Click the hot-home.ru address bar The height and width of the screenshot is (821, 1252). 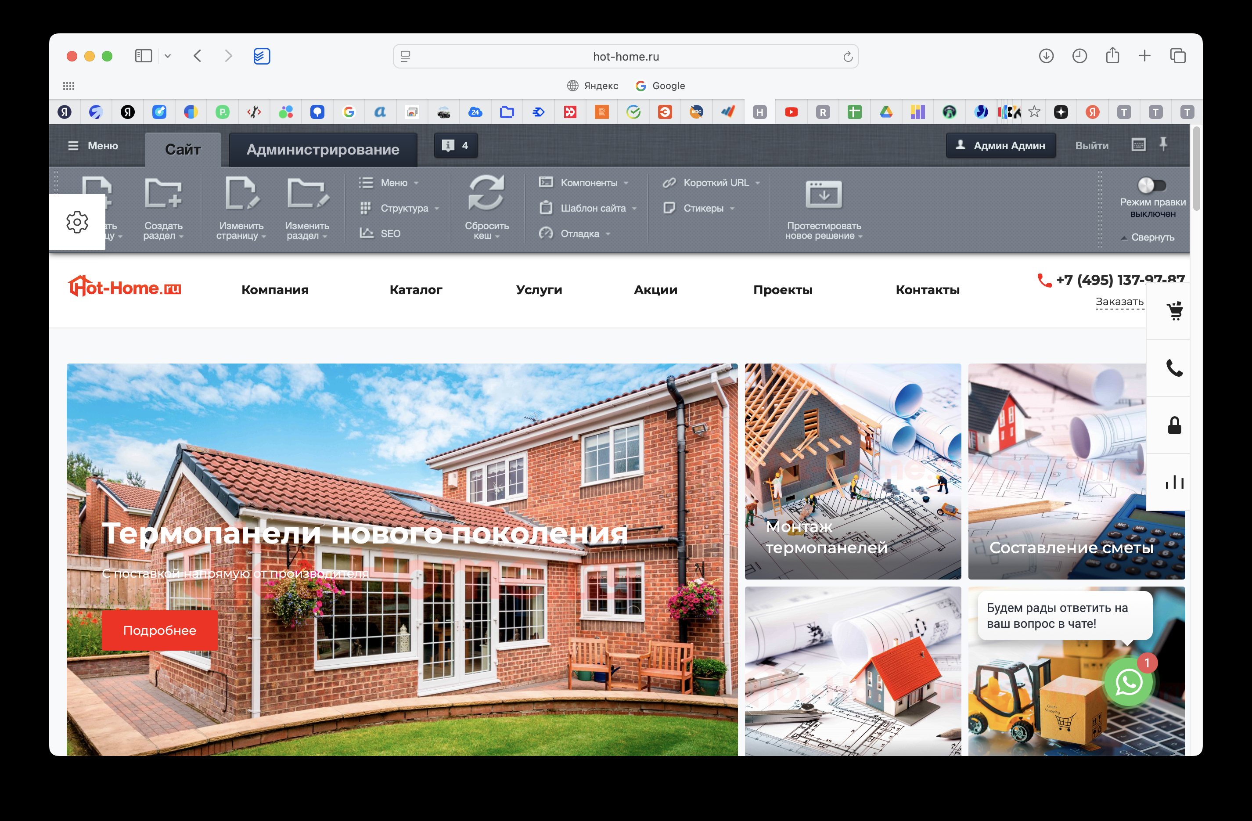coord(626,56)
